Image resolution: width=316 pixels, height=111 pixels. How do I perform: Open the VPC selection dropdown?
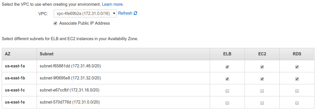pyautogui.click(x=85, y=13)
